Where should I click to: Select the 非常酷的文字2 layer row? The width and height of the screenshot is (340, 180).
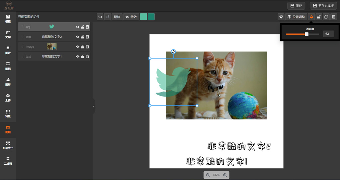pyautogui.click(x=54, y=37)
